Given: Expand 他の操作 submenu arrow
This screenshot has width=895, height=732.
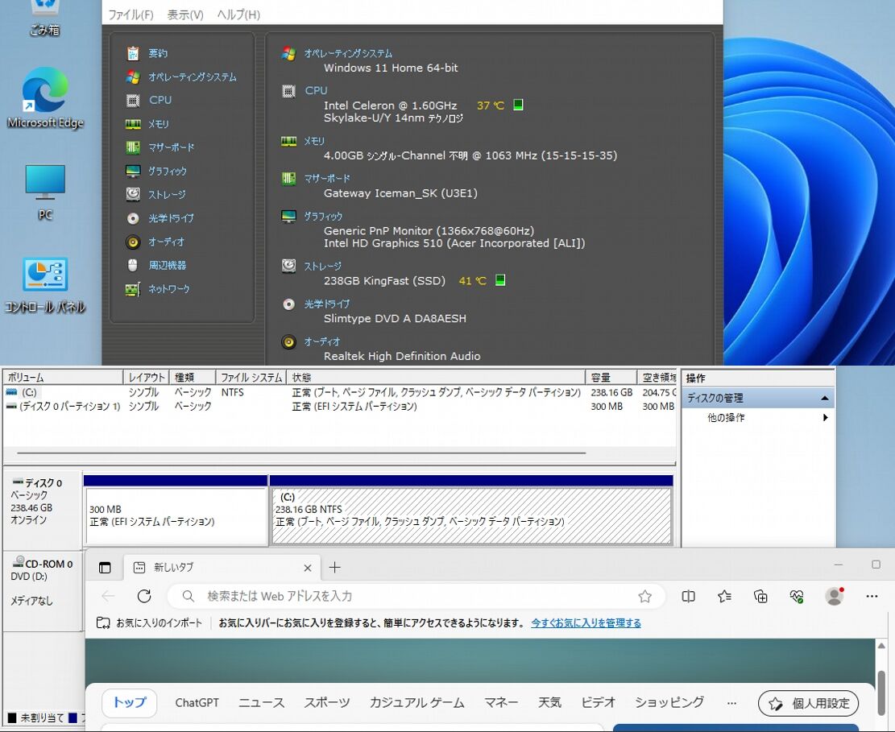Looking at the screenshot, I should pyautogui.click(x=826, y=418).
